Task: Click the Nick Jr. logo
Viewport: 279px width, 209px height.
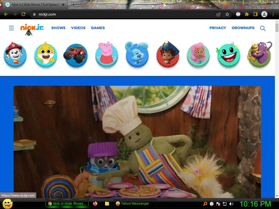Action: [32, 28]
